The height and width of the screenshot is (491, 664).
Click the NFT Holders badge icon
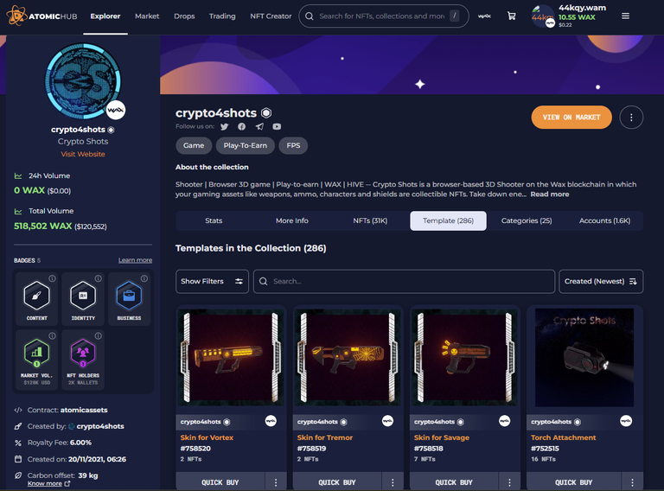point(83,353)
